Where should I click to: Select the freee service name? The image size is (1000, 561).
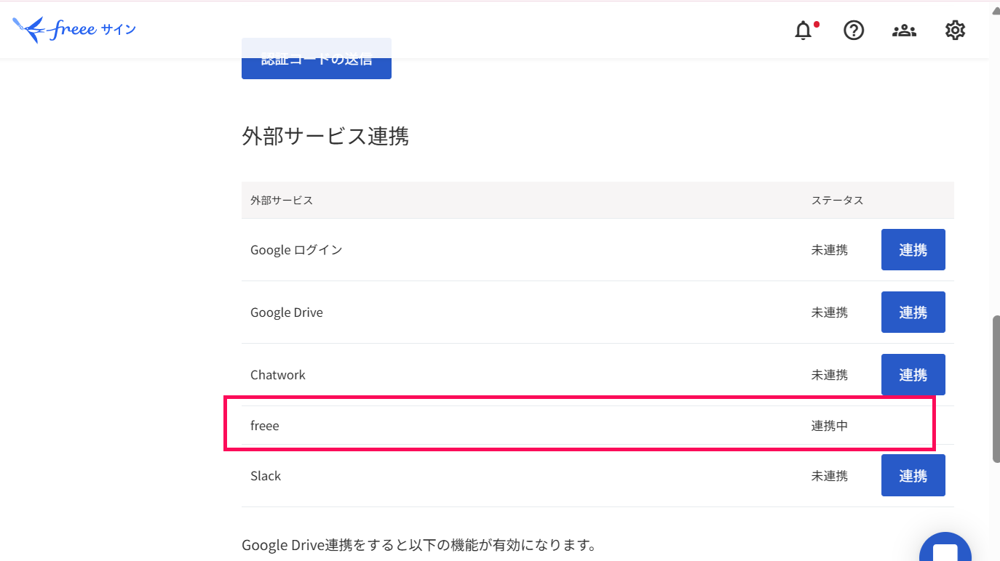click(265, 426)
